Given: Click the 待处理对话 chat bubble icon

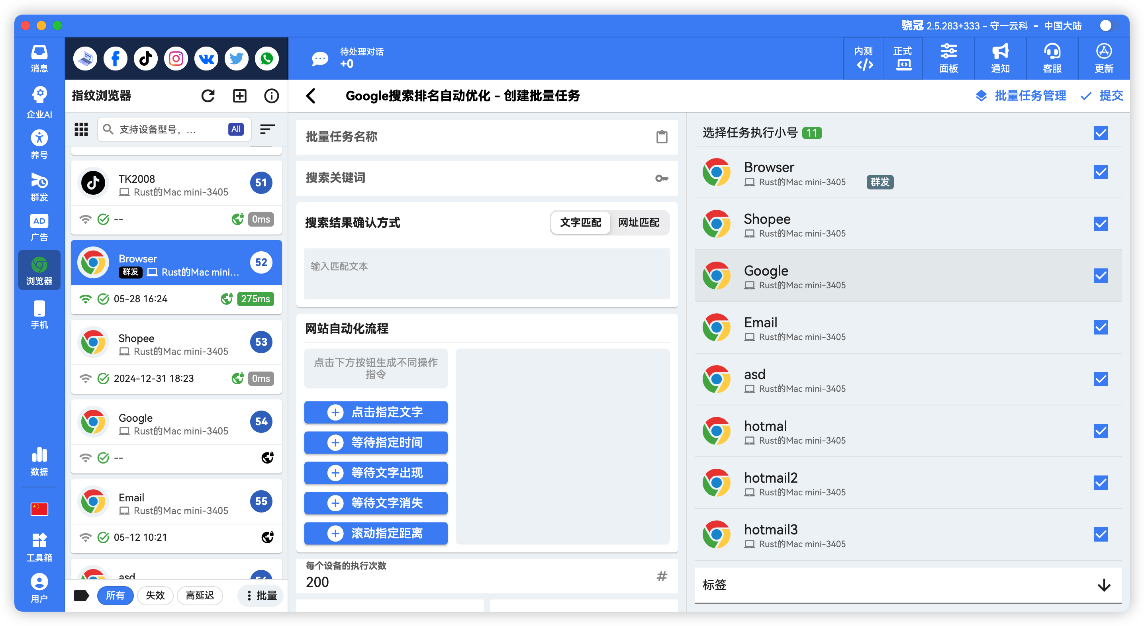Looking at the screenshot, I should coord(320,58).
